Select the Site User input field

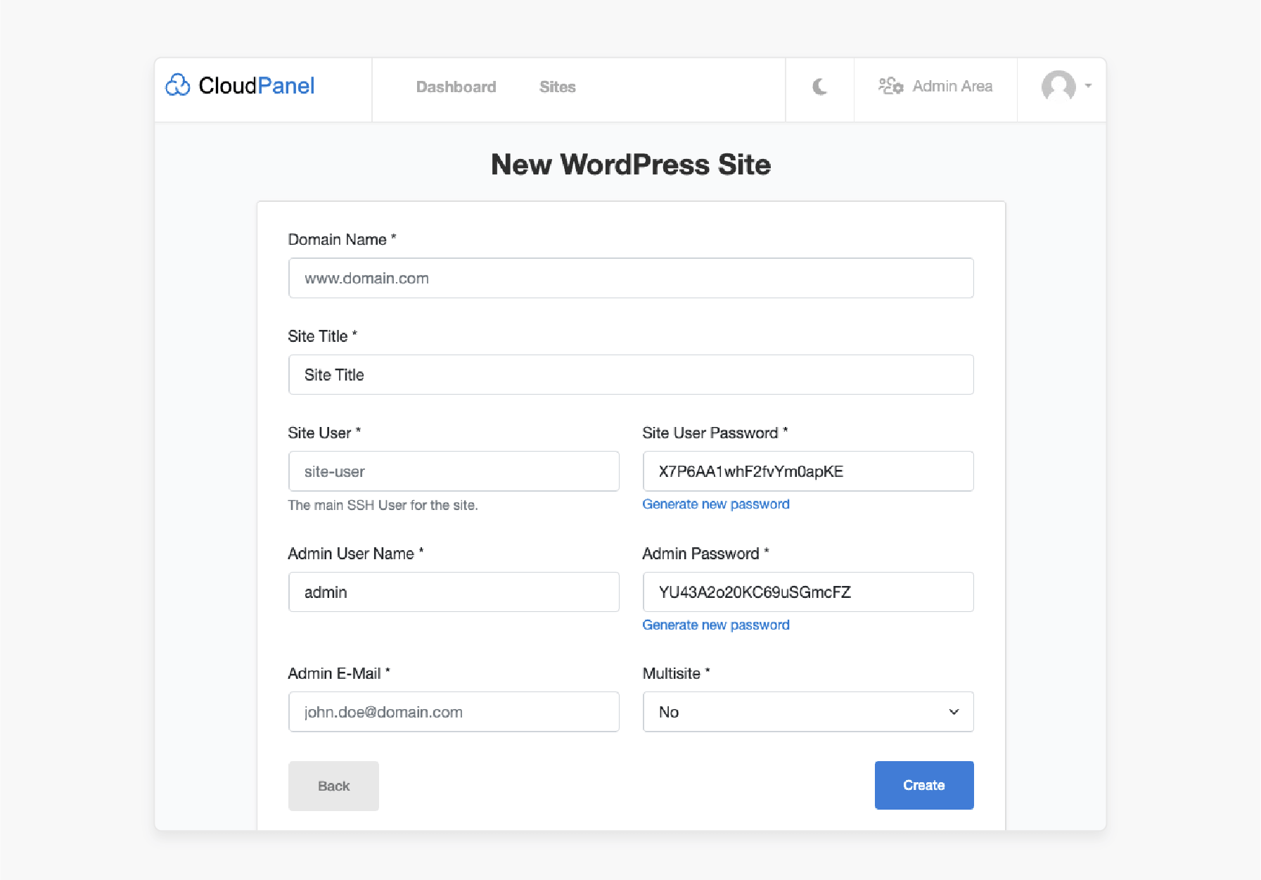pyautogui.click(x=454, y=471)
